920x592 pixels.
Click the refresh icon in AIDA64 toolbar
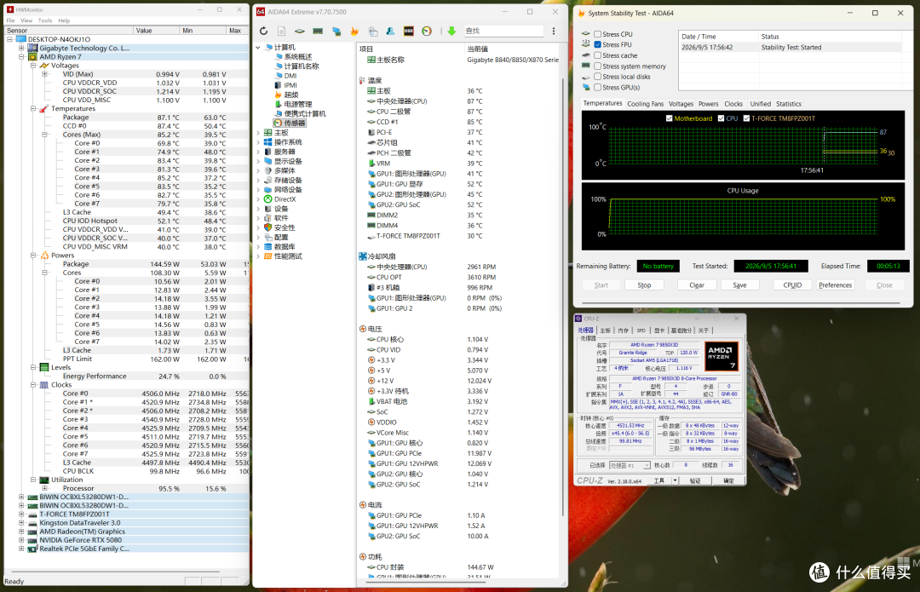[263, 32]
